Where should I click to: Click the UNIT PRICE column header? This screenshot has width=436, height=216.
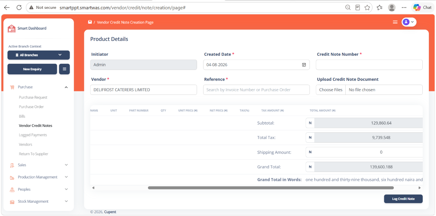point(188,111)
